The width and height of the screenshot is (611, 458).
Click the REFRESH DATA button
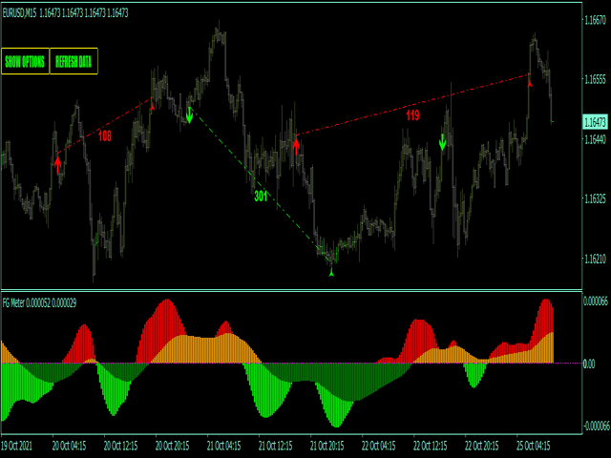(74, 61)
